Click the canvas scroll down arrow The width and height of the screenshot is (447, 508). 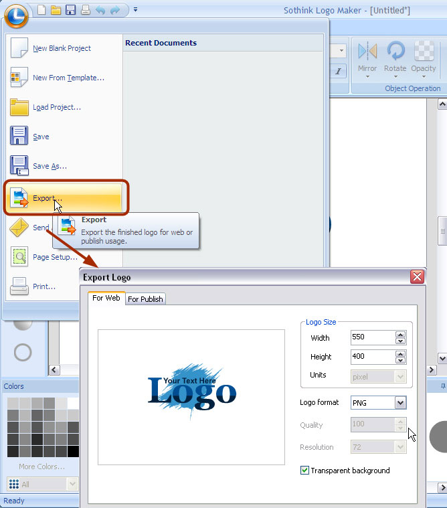pos(442,358)
